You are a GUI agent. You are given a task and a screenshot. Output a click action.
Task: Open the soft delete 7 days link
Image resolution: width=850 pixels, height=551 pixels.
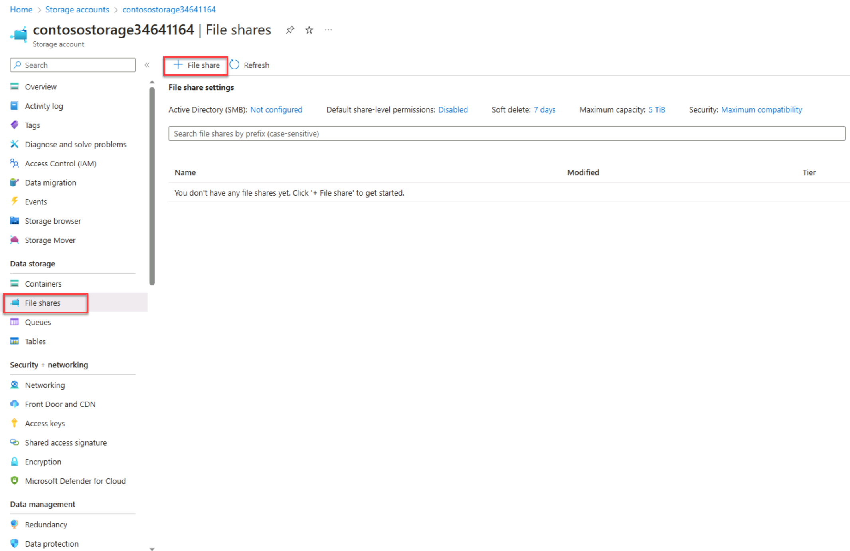[x=544, y=109]
